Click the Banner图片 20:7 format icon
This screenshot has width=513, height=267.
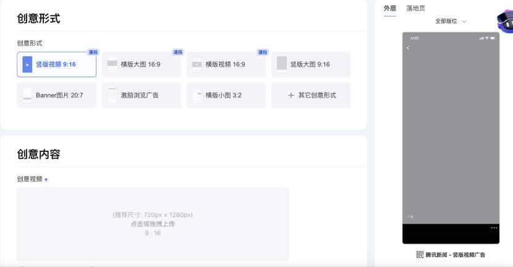tap(27, 95)
